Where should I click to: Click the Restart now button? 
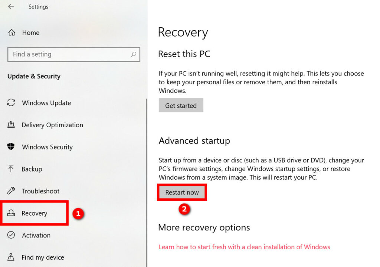coord(182,192)
